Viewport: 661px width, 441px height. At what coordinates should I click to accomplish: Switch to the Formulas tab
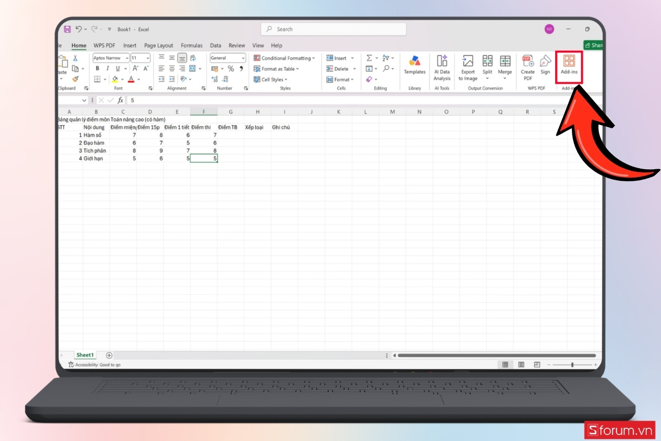(x=192, y=46)
